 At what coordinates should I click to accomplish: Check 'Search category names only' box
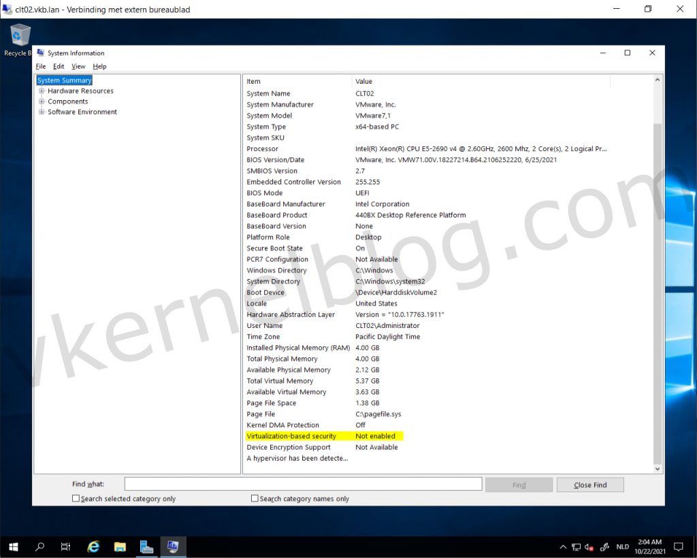click(255, 499)
